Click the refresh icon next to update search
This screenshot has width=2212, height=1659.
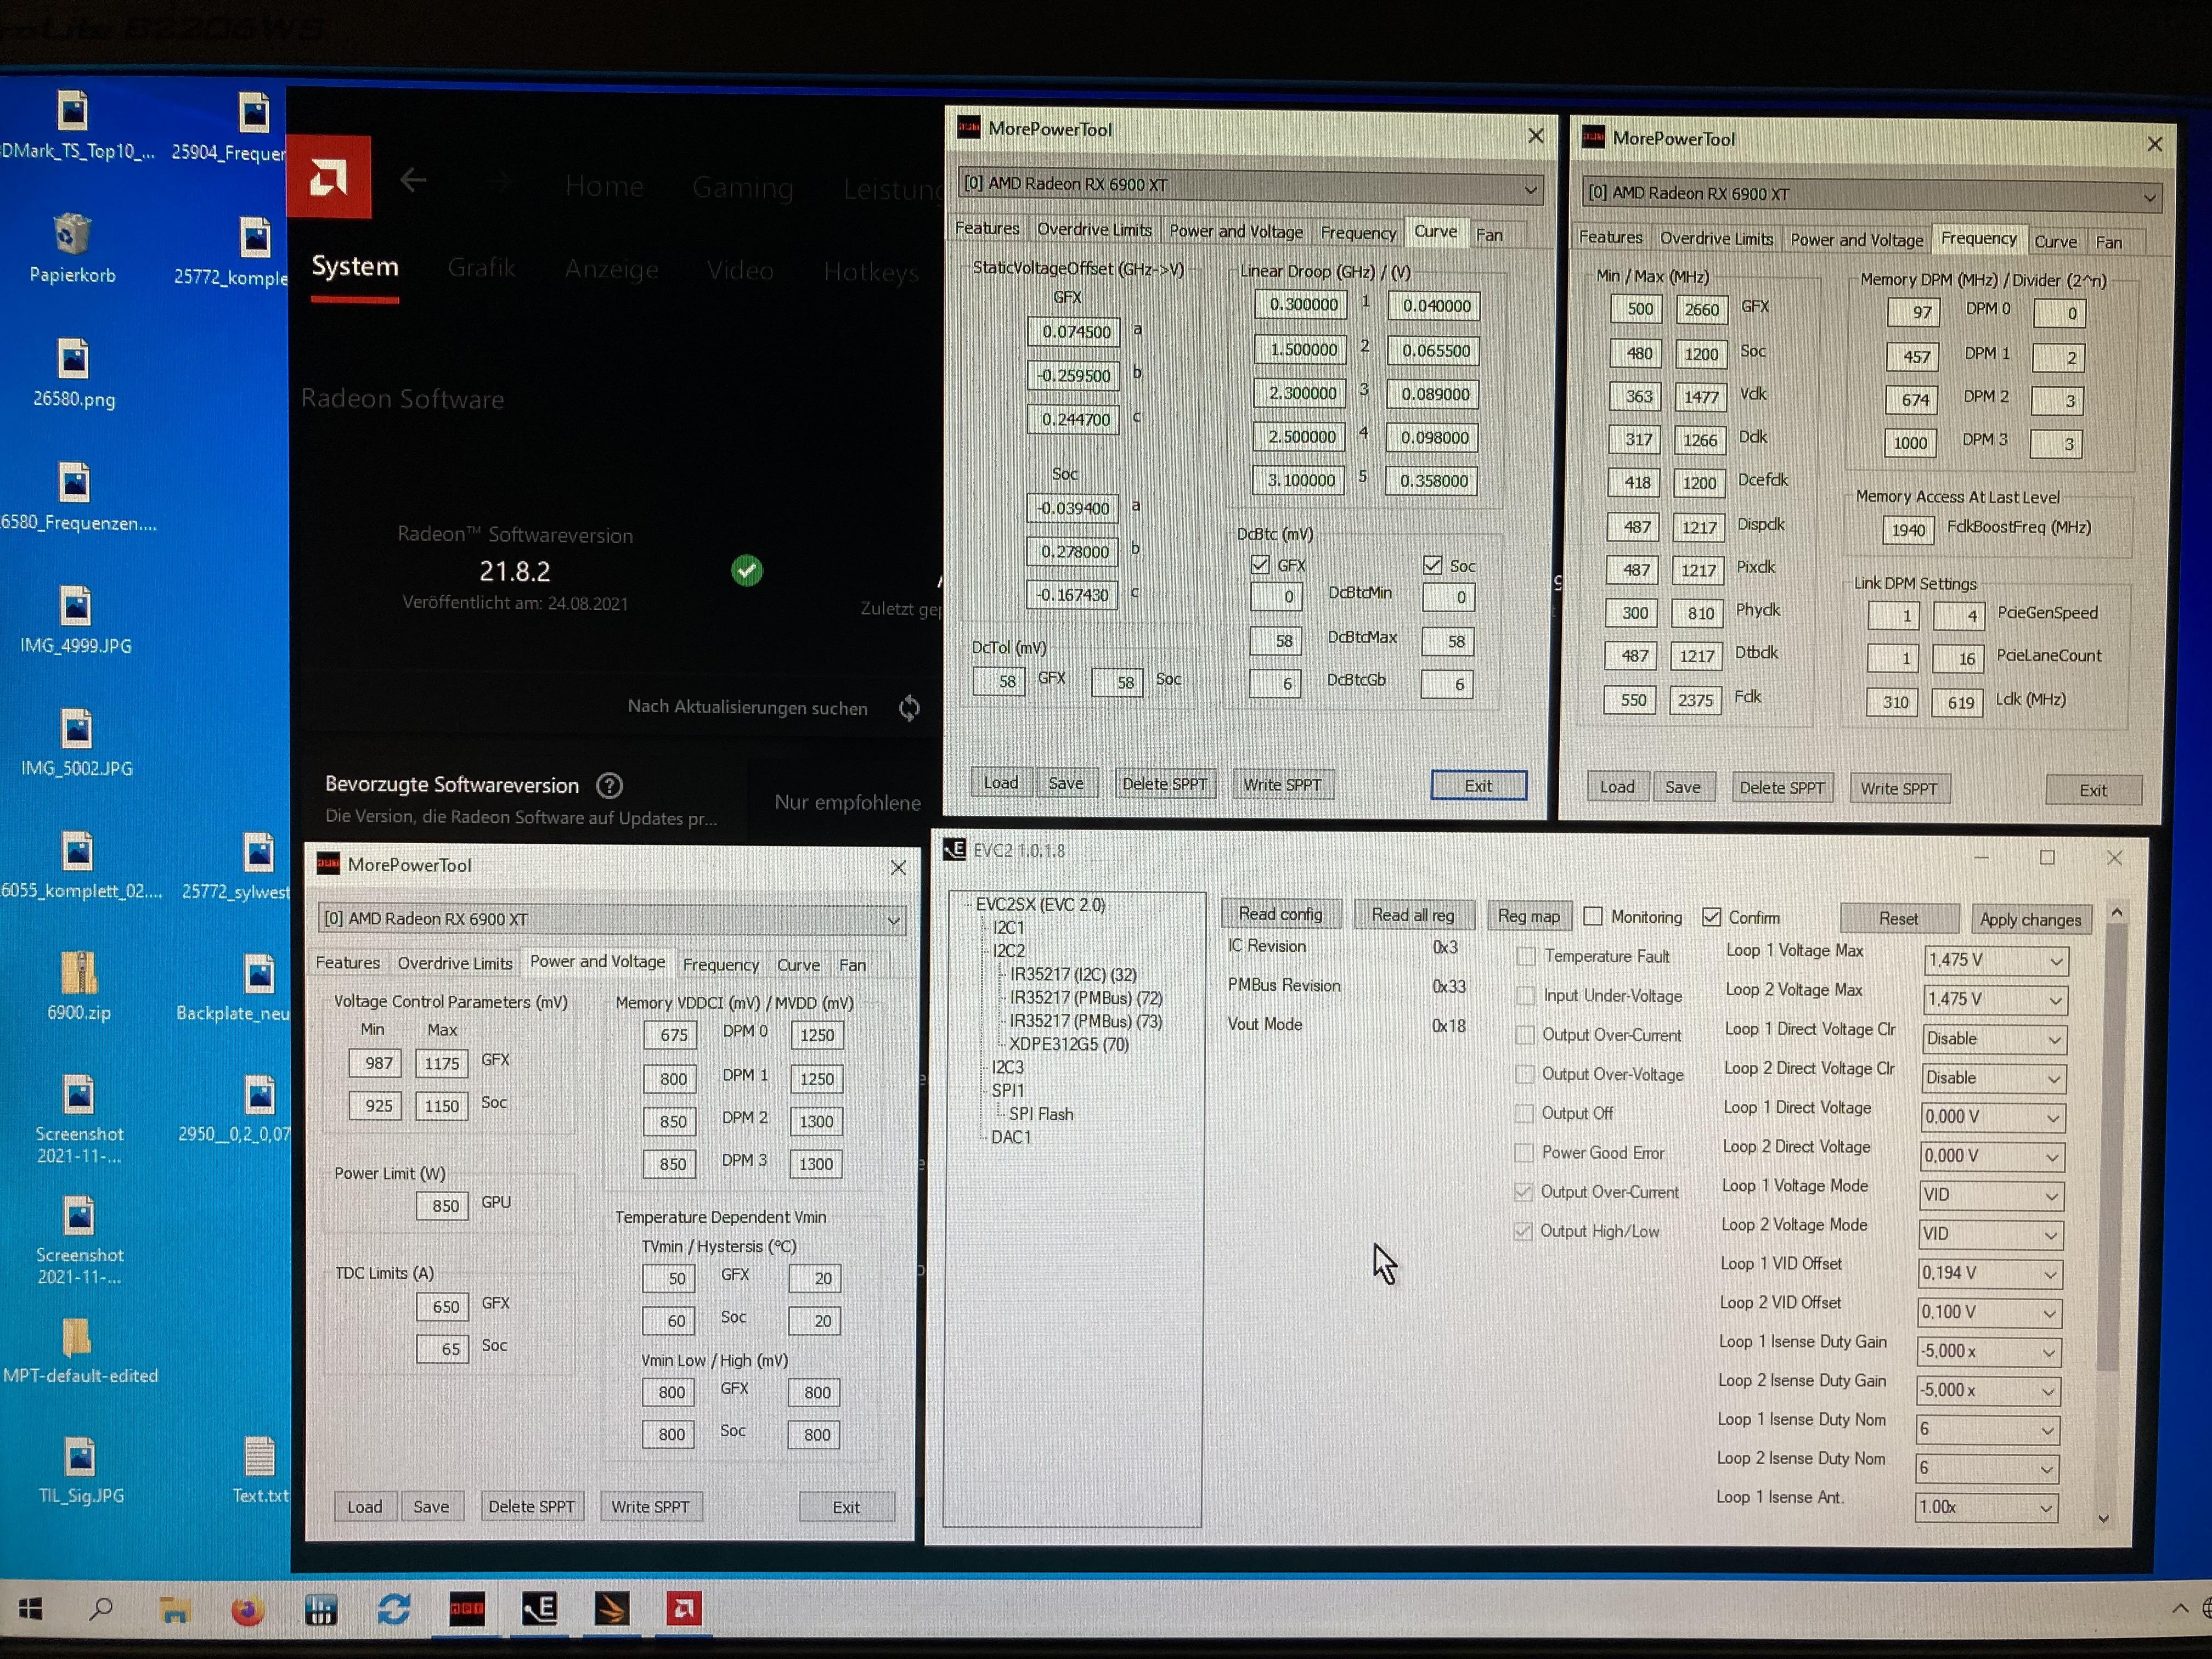coord(909,708)
